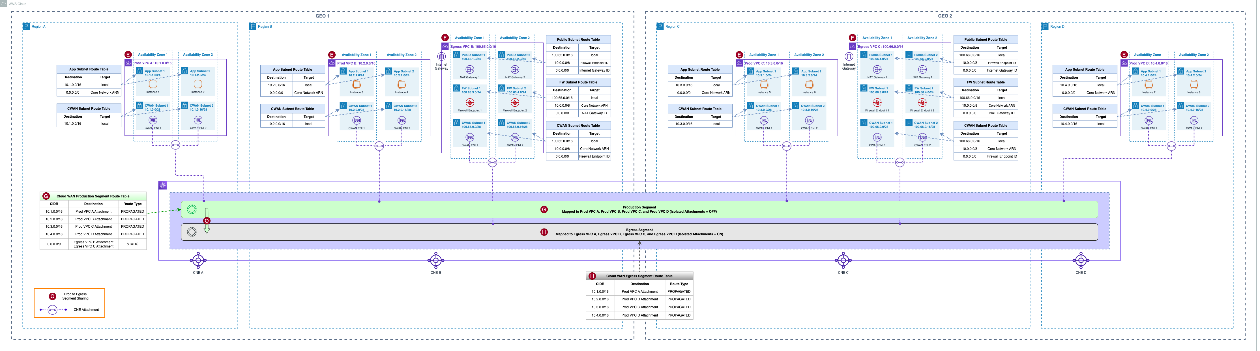
Task: Click the Region D label text
Action: (x=1057, y=26)
